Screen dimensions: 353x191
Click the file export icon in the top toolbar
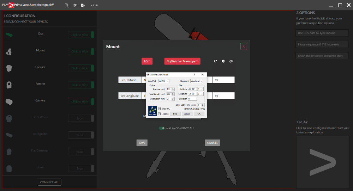click(83, 5)
